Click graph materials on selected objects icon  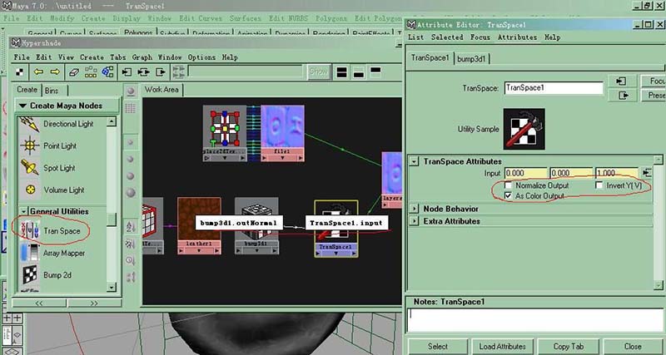(107, 71)
